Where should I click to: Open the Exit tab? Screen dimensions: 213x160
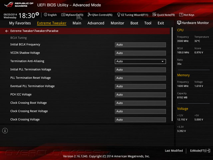pyautogui.click(x=161, y=23)
